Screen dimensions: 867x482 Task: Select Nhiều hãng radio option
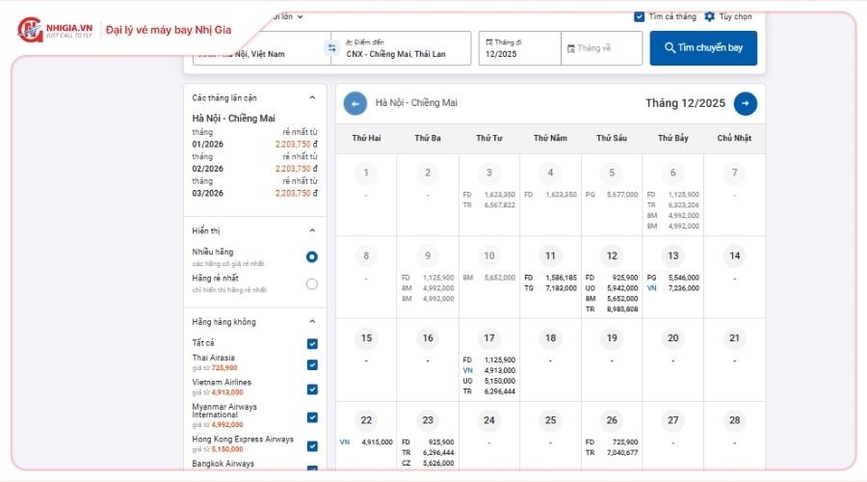(311, 257)
